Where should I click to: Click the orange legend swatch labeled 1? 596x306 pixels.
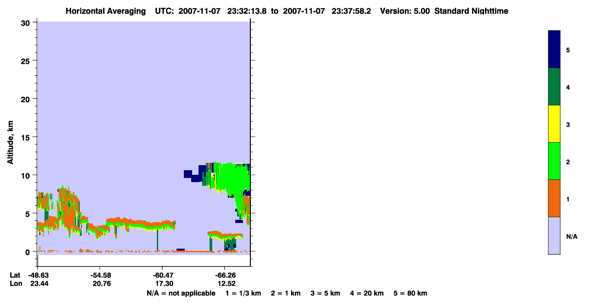click(554, 198)
